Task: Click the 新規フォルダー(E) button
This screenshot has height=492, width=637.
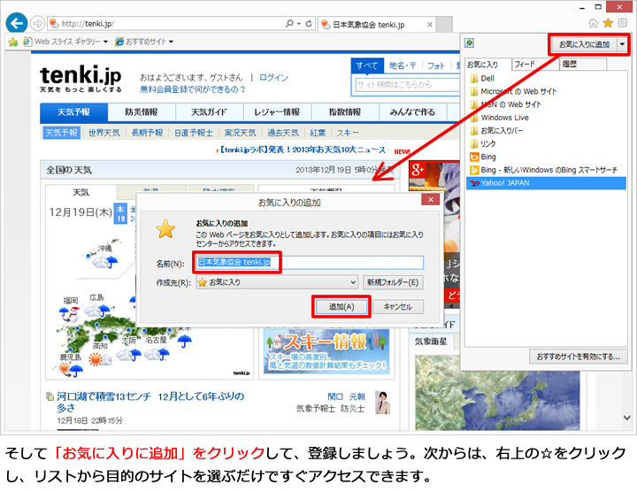Action: pyautogui.click(x=393, y=282)
